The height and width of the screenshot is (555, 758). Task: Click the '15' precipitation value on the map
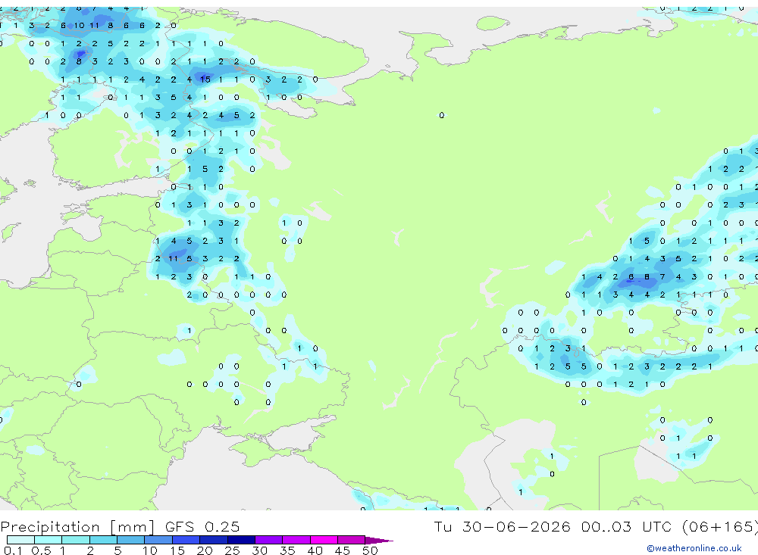(205, 80)
